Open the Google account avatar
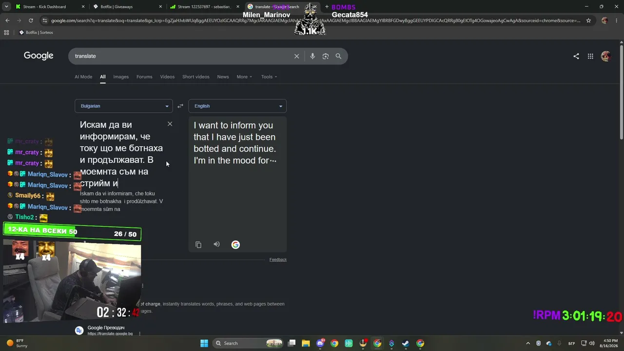 pos(605,56)
